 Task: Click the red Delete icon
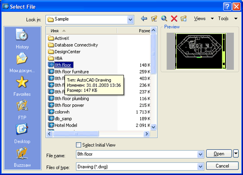[174, 19]
